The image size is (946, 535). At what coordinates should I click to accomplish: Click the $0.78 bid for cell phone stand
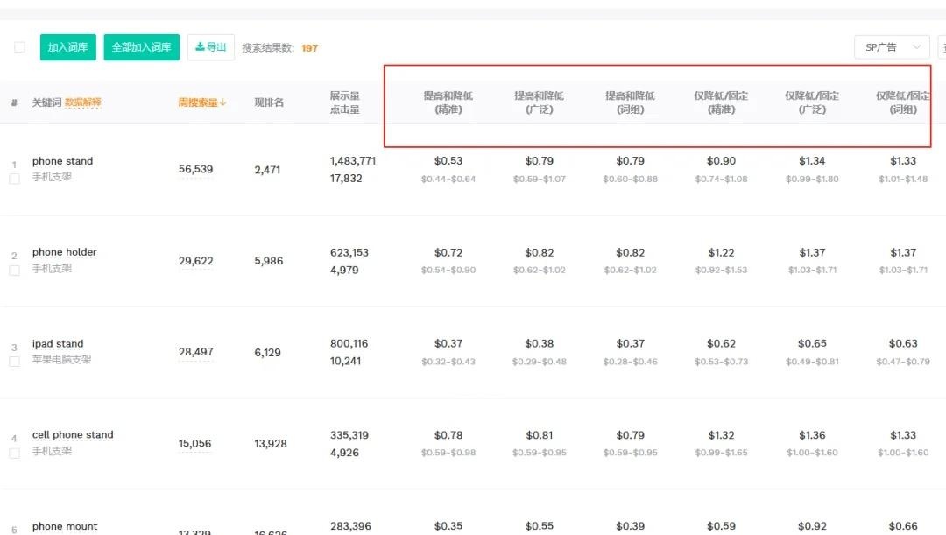click(x=448, y=435)
